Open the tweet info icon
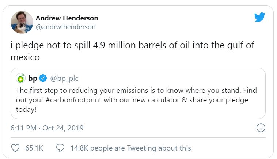The width and height of the screenshot is (277, 159). pos(261,128)
